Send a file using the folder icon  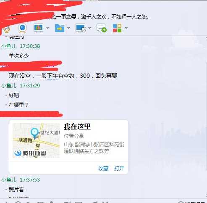pos(60,28)
